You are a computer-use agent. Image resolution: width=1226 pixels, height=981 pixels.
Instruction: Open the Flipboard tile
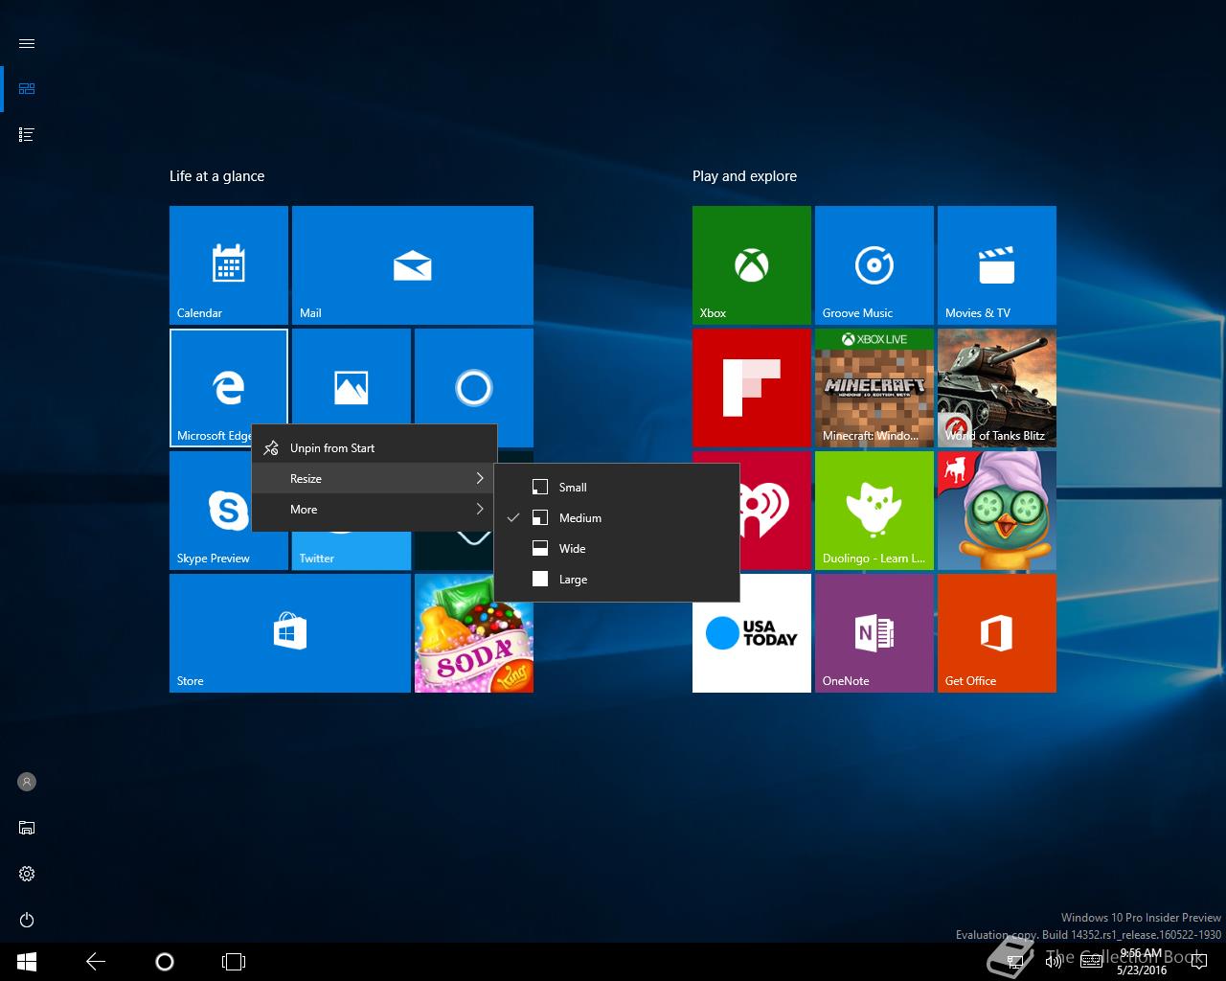[x=752, y=388]
